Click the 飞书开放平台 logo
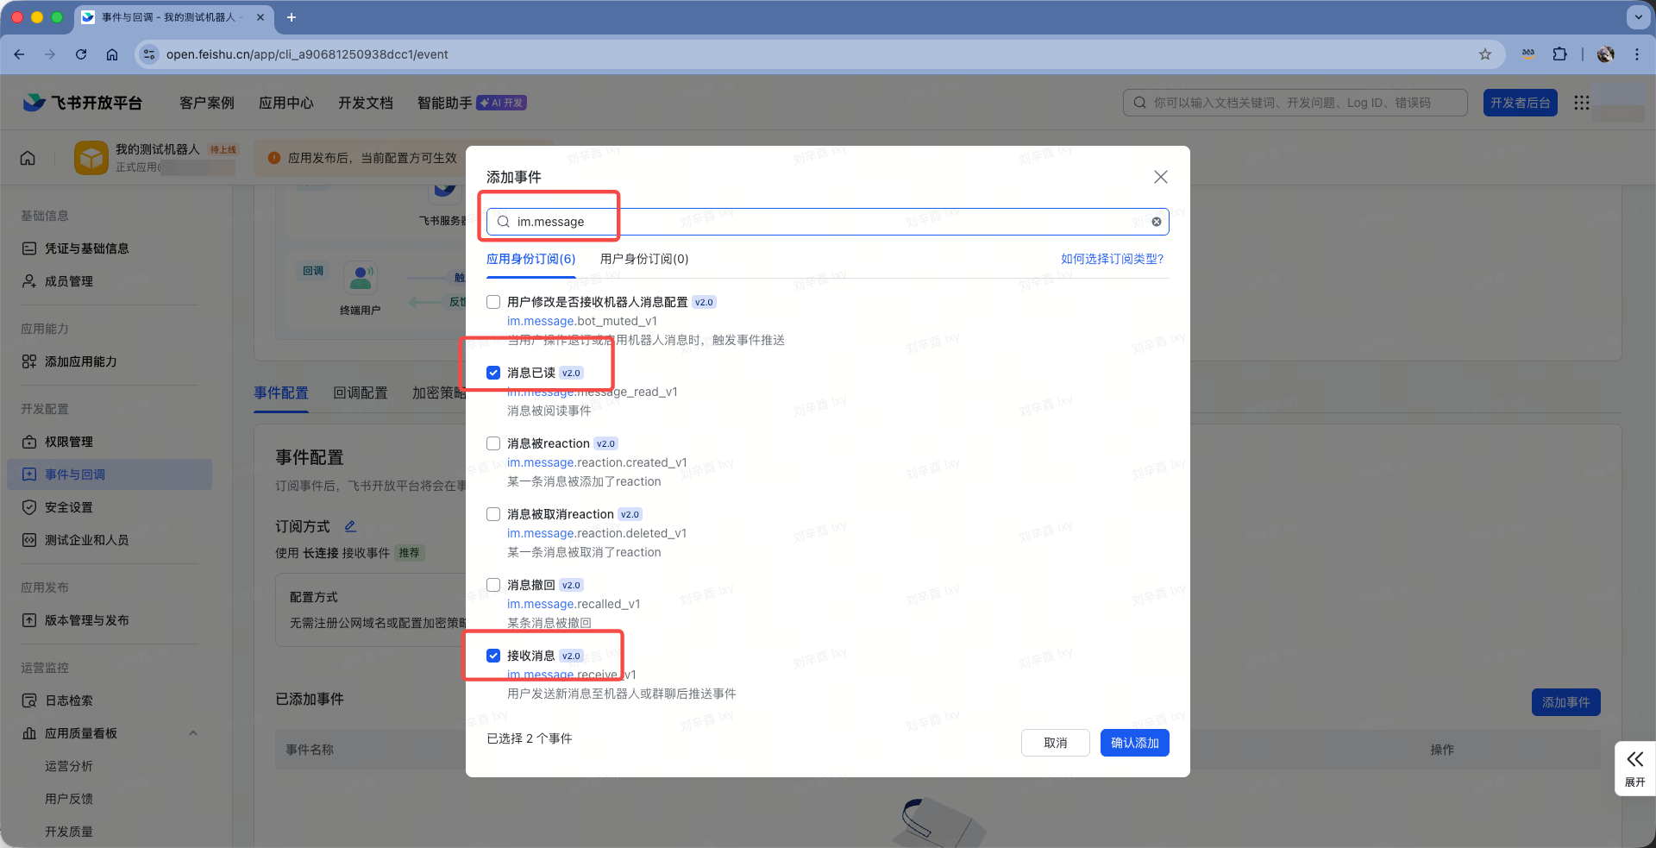Image resolution: width=1656 pixels, height=848 pixels. 83,103
